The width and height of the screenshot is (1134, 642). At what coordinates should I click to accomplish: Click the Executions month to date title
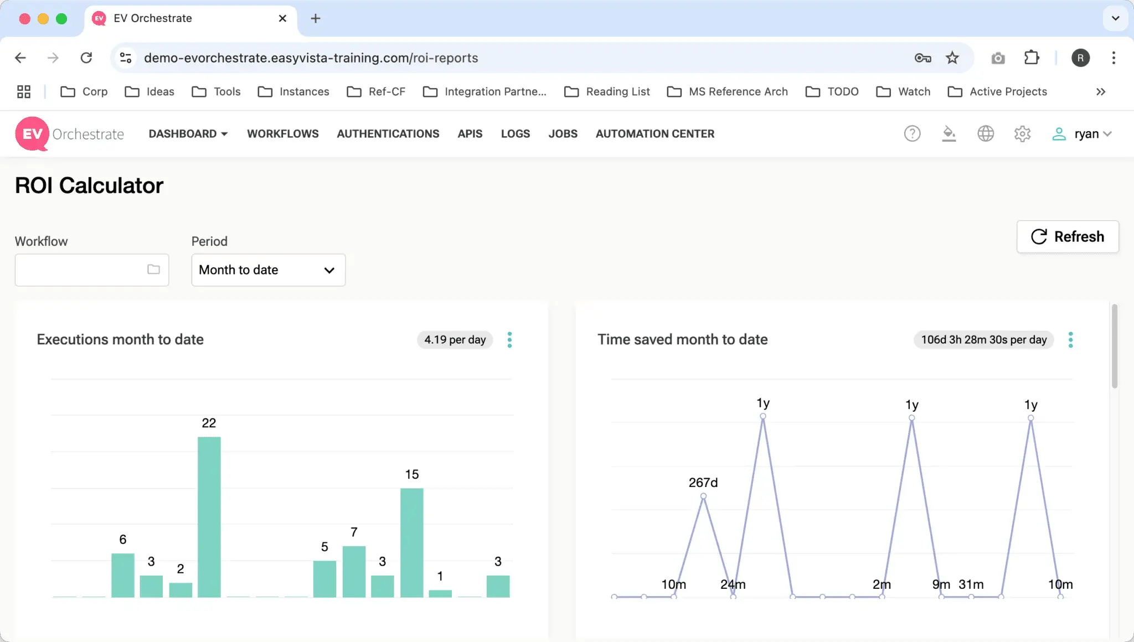click(x=120, y=339)
